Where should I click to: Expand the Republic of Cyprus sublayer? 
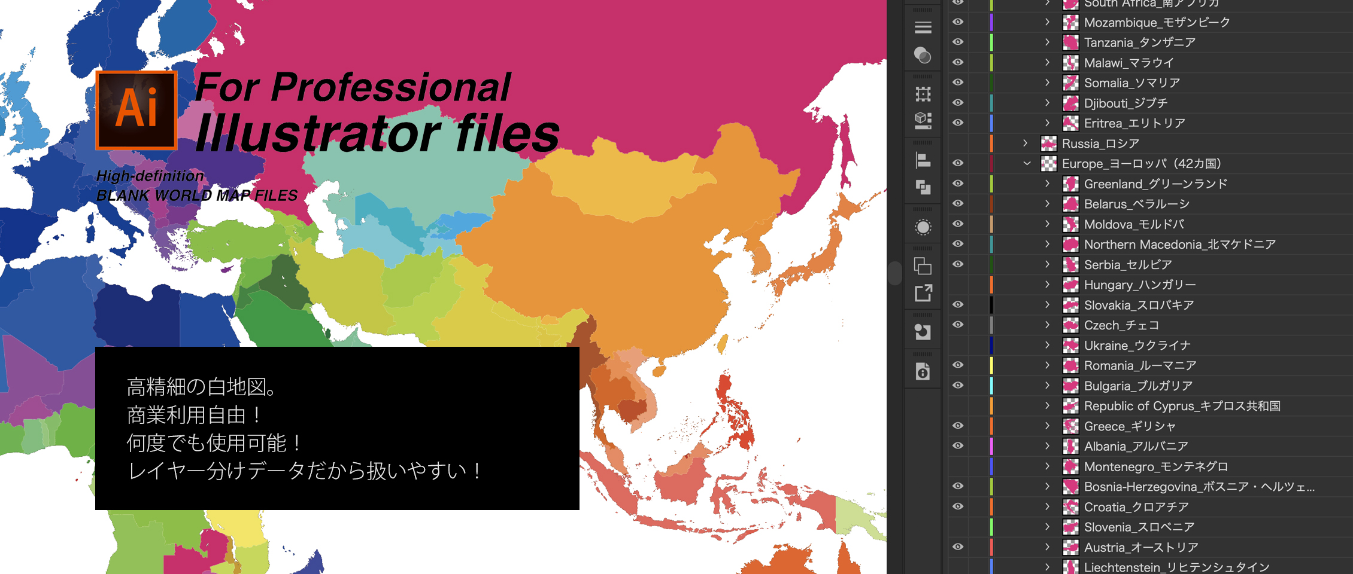click(1047, 406)
